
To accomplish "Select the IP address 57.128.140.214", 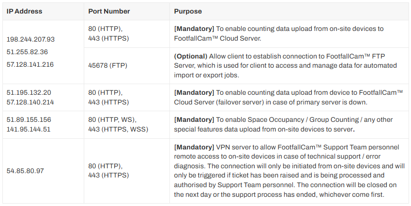I will click(30, 102).
